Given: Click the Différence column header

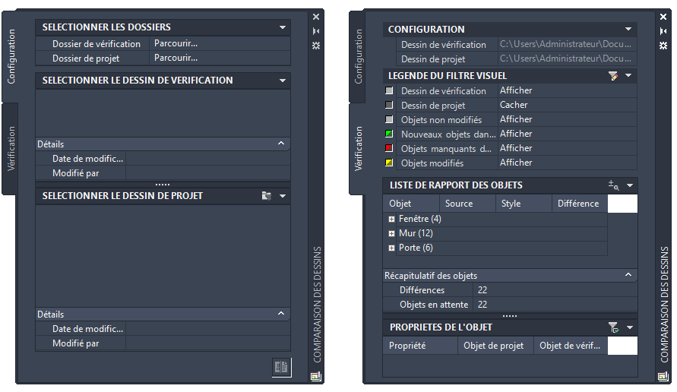Looking at the screenshot, I should pos(578,204).
